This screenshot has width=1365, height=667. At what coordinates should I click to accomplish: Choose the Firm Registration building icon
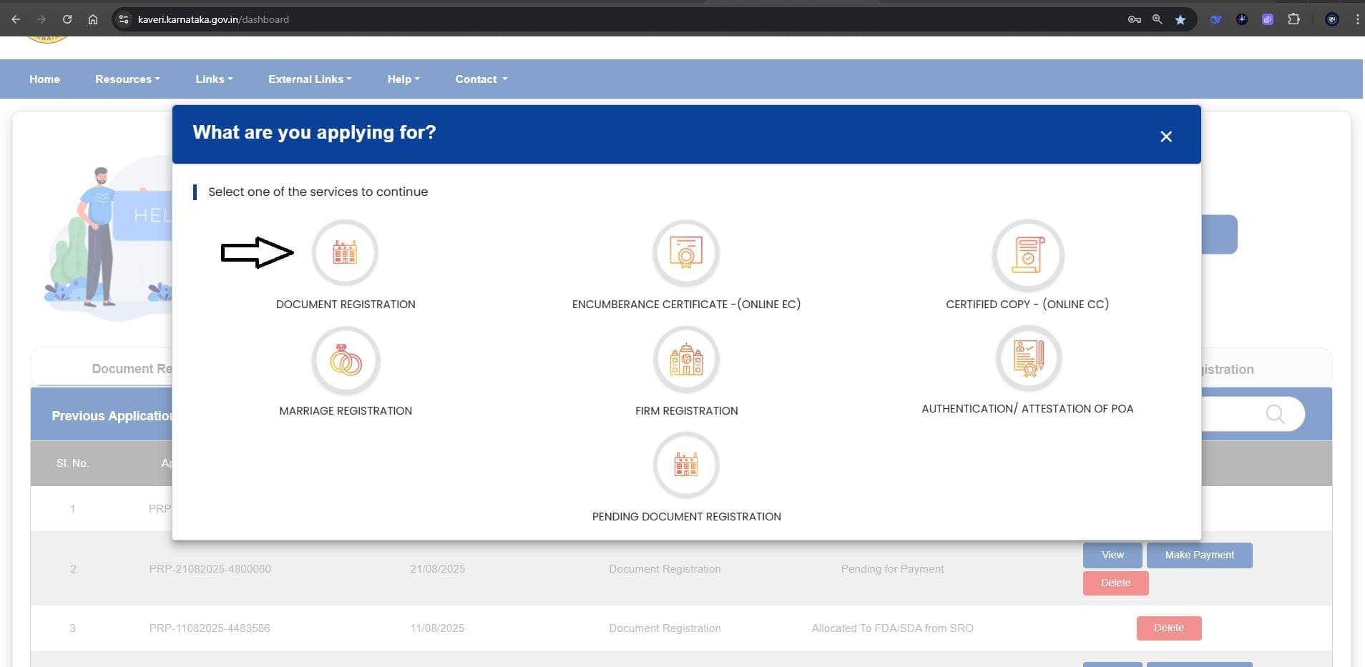685,360
